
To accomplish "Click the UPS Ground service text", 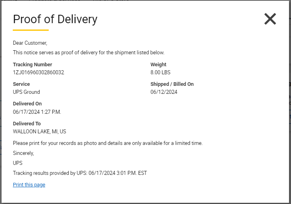I will click(x=26, y=92).
